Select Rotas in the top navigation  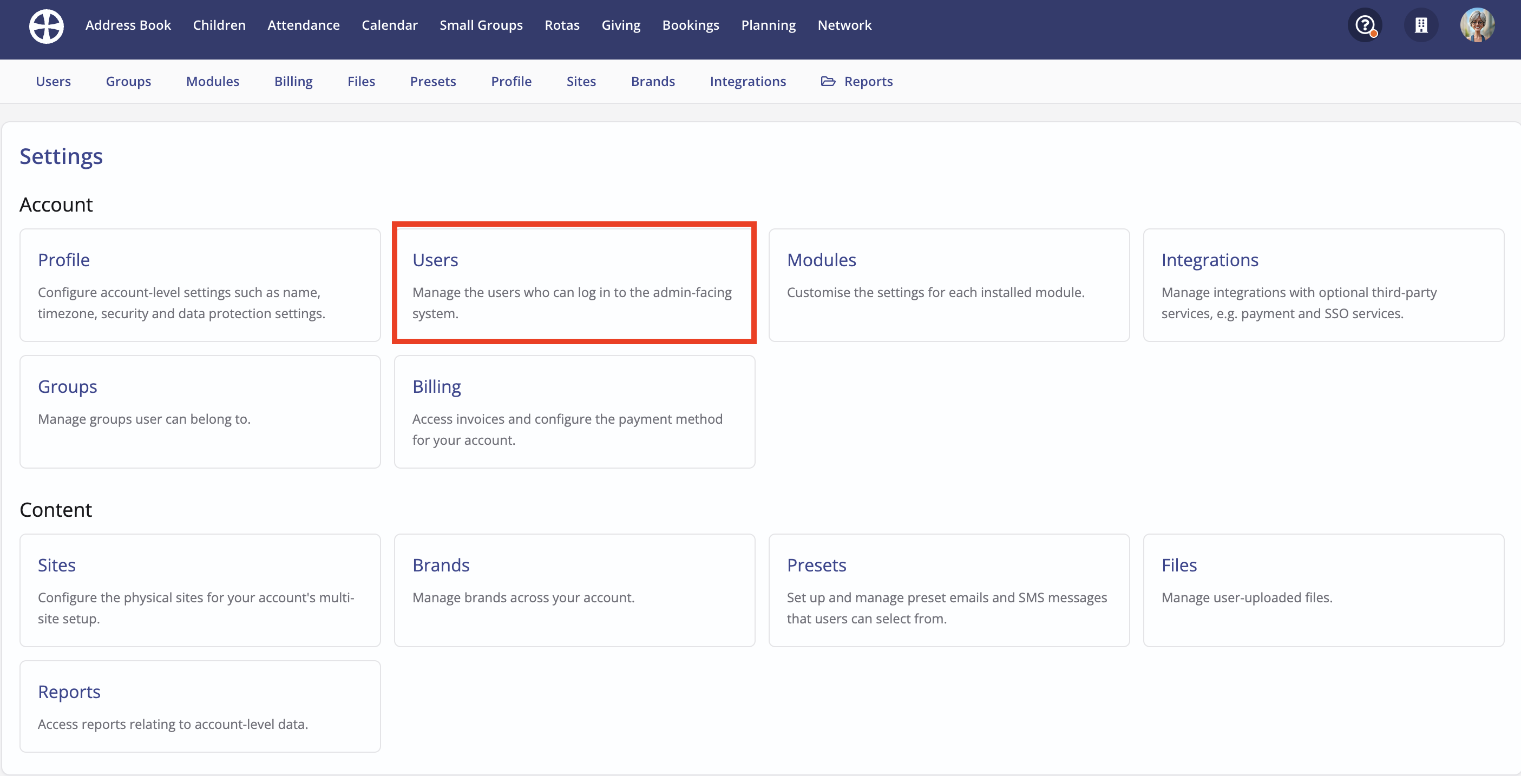coord(562,25)
